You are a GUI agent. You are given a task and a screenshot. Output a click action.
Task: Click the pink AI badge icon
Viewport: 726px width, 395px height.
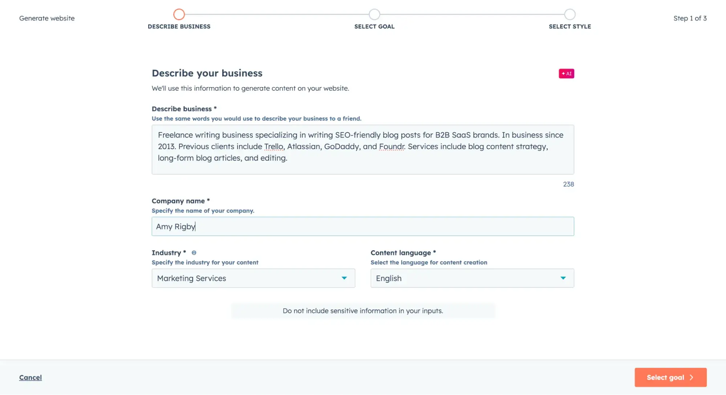(x=566, y=74)
